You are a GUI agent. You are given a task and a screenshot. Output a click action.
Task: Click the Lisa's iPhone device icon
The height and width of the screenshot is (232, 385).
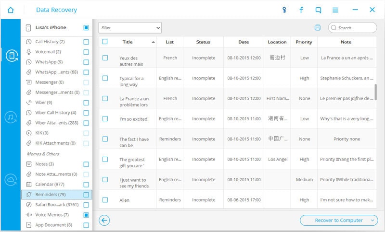28,28
